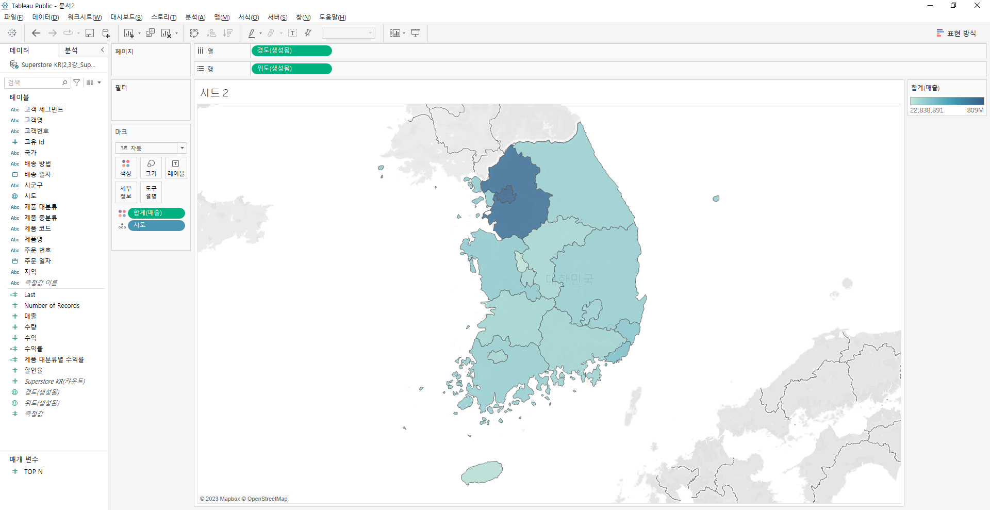
Task: Open the 서식(O) menu
Action: pyautogui.click(x=249, y=17)
